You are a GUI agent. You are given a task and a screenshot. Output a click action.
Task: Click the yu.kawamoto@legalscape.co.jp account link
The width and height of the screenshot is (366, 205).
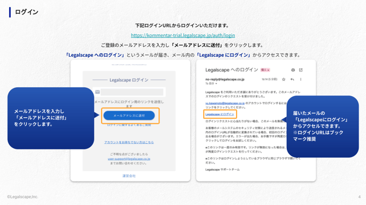tap(225, 103)
